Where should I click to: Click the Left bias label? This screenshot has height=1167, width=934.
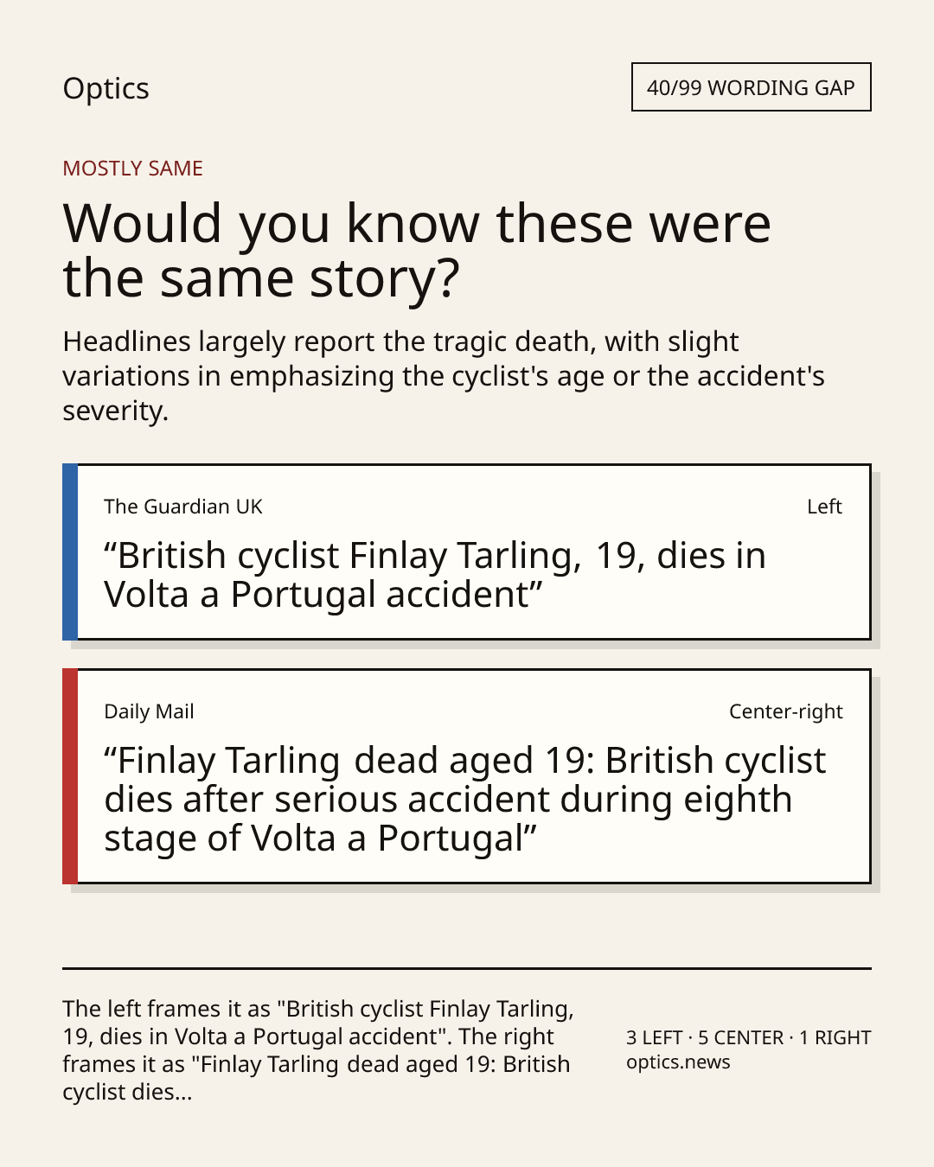(824, 507)
